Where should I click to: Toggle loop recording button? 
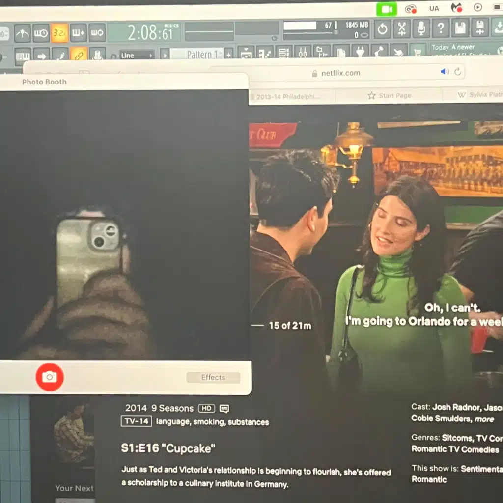[97, 32]
